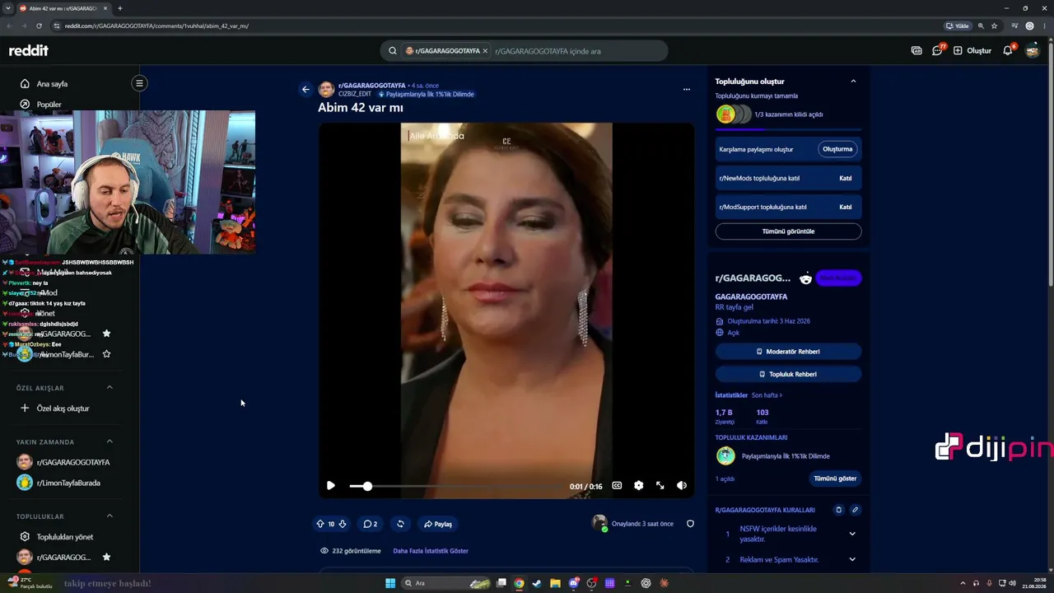
Task: Open r/GARAGAGOGOTAYFA from recent list
Action: click(72, 462)
